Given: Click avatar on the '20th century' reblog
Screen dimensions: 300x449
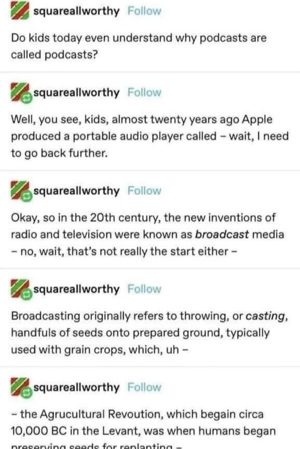Looking at the screenshot, I should [21, 191].
